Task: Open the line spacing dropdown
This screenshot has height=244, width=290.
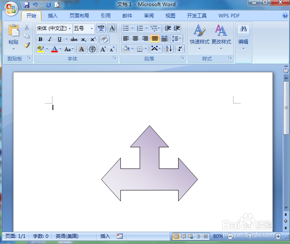Action: coord(177,39)
